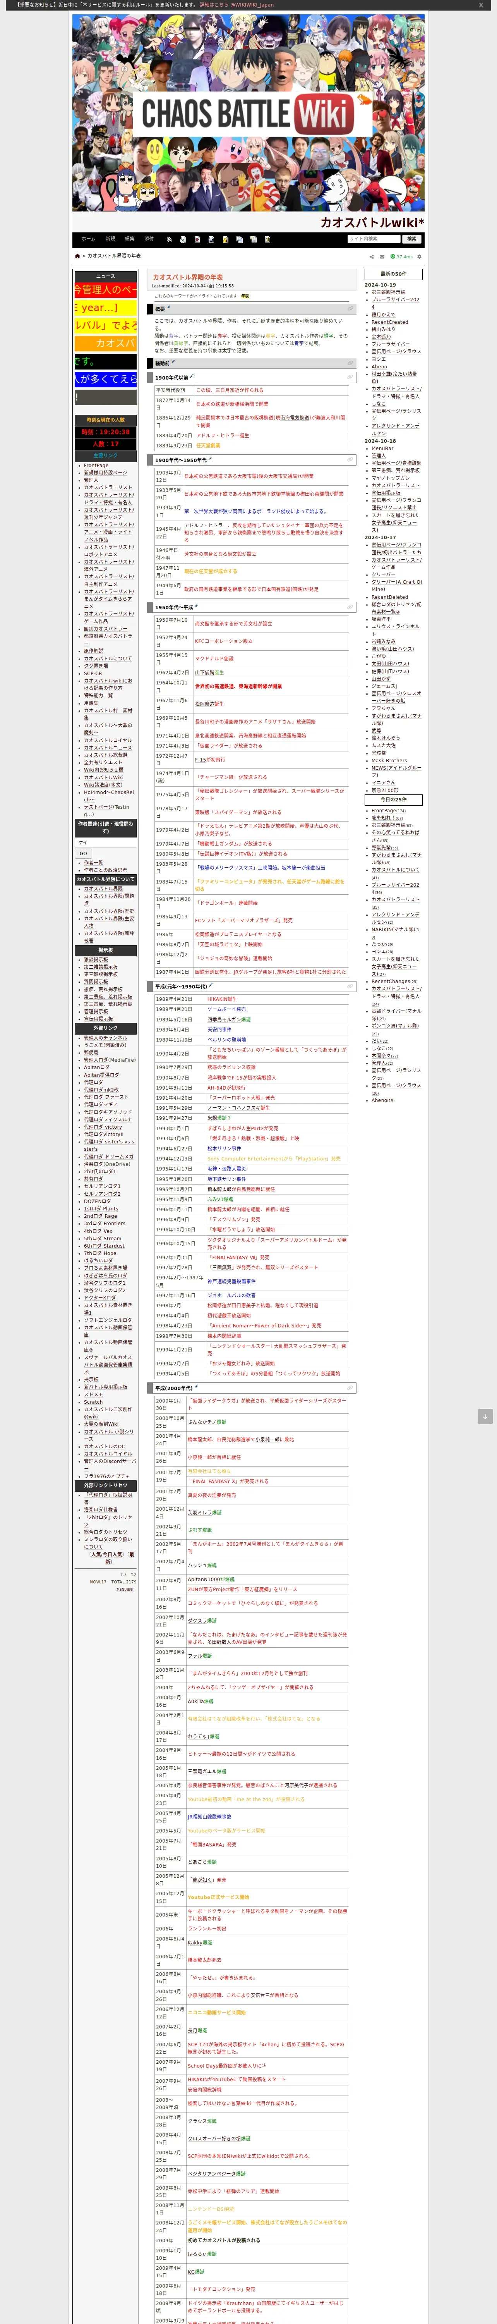This screenshot has height=2324, width=497.
Task: Open the FrontPage link under 主要リンク
Action: (x=96, y=466)
